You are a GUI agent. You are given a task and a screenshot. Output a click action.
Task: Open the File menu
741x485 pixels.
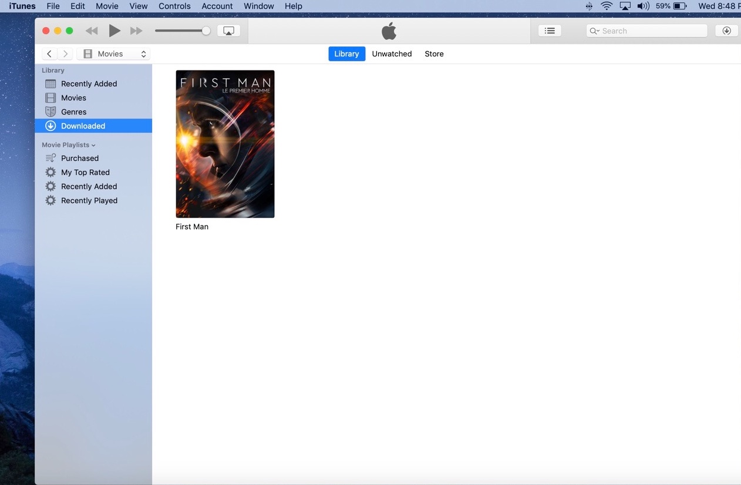(53, 6)
